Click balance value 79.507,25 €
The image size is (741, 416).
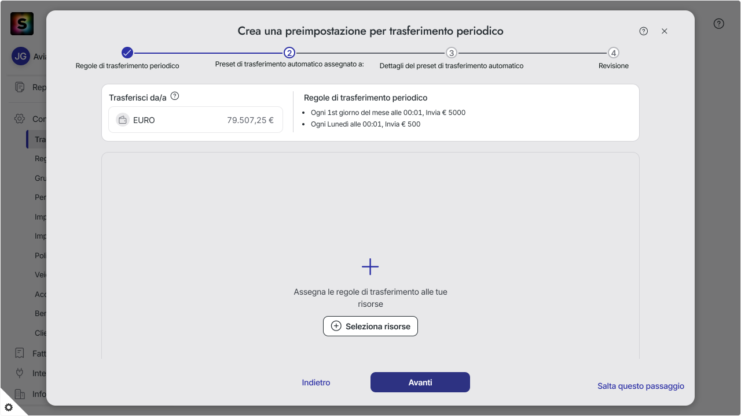point(250,120)
